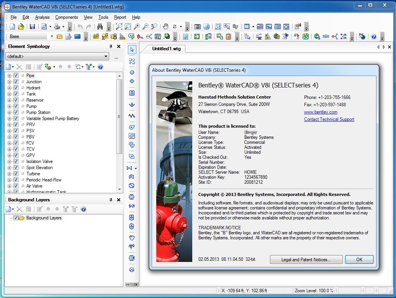396x298 pixels.
Task: Open dropdown arrow next to valve tool
Action: point(136,168)
